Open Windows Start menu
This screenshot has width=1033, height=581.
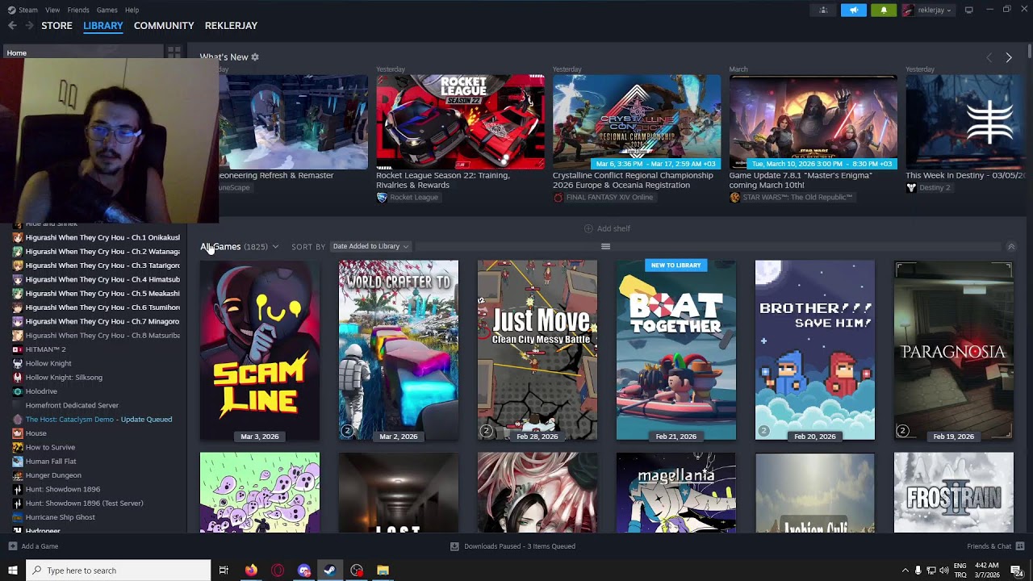[12, 571]
